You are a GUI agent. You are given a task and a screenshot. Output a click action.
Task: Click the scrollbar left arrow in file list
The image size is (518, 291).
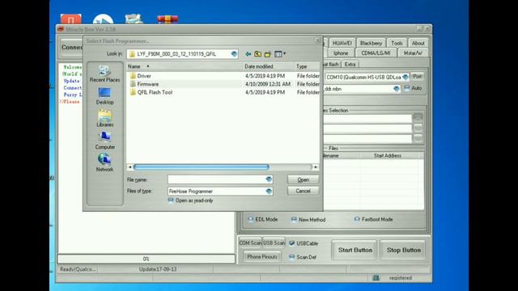pyautogui.click(x=129, y=167)
